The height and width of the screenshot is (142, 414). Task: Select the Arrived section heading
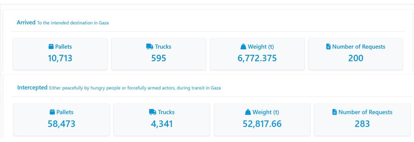click(26, 22)
